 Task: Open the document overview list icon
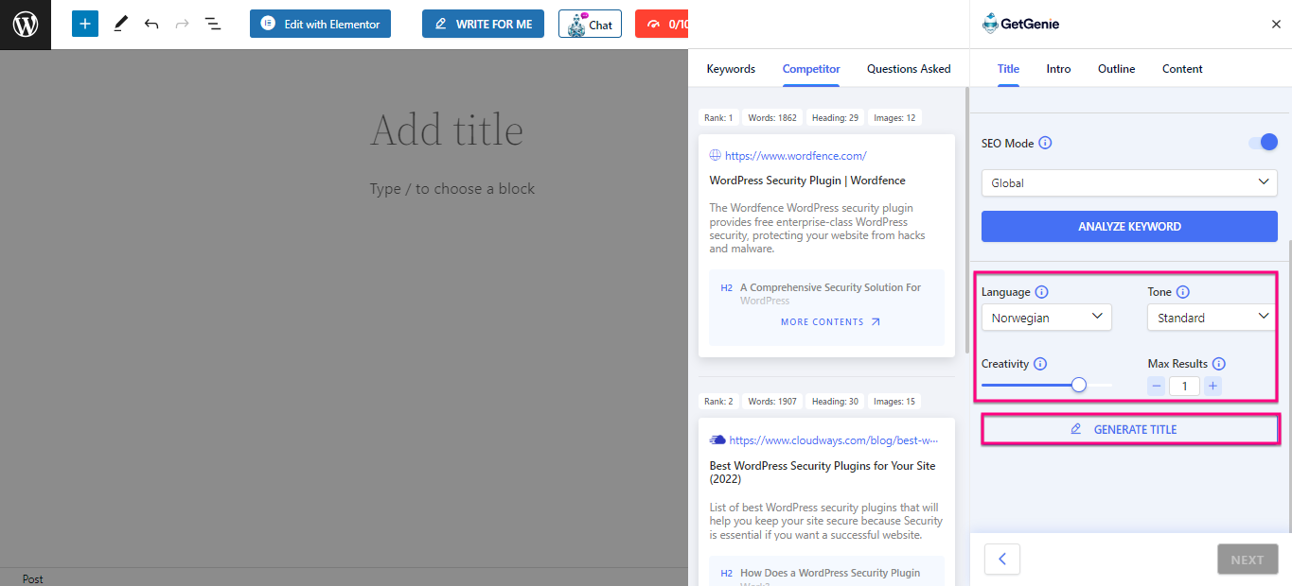click(213, 24)
